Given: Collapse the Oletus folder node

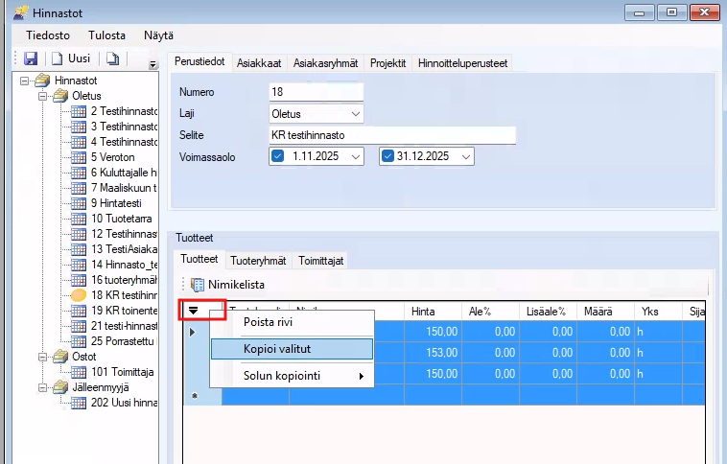Looking at the screenshot, I should (44, 96).
